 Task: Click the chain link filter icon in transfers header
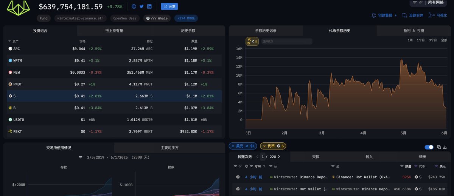(240, 166)
